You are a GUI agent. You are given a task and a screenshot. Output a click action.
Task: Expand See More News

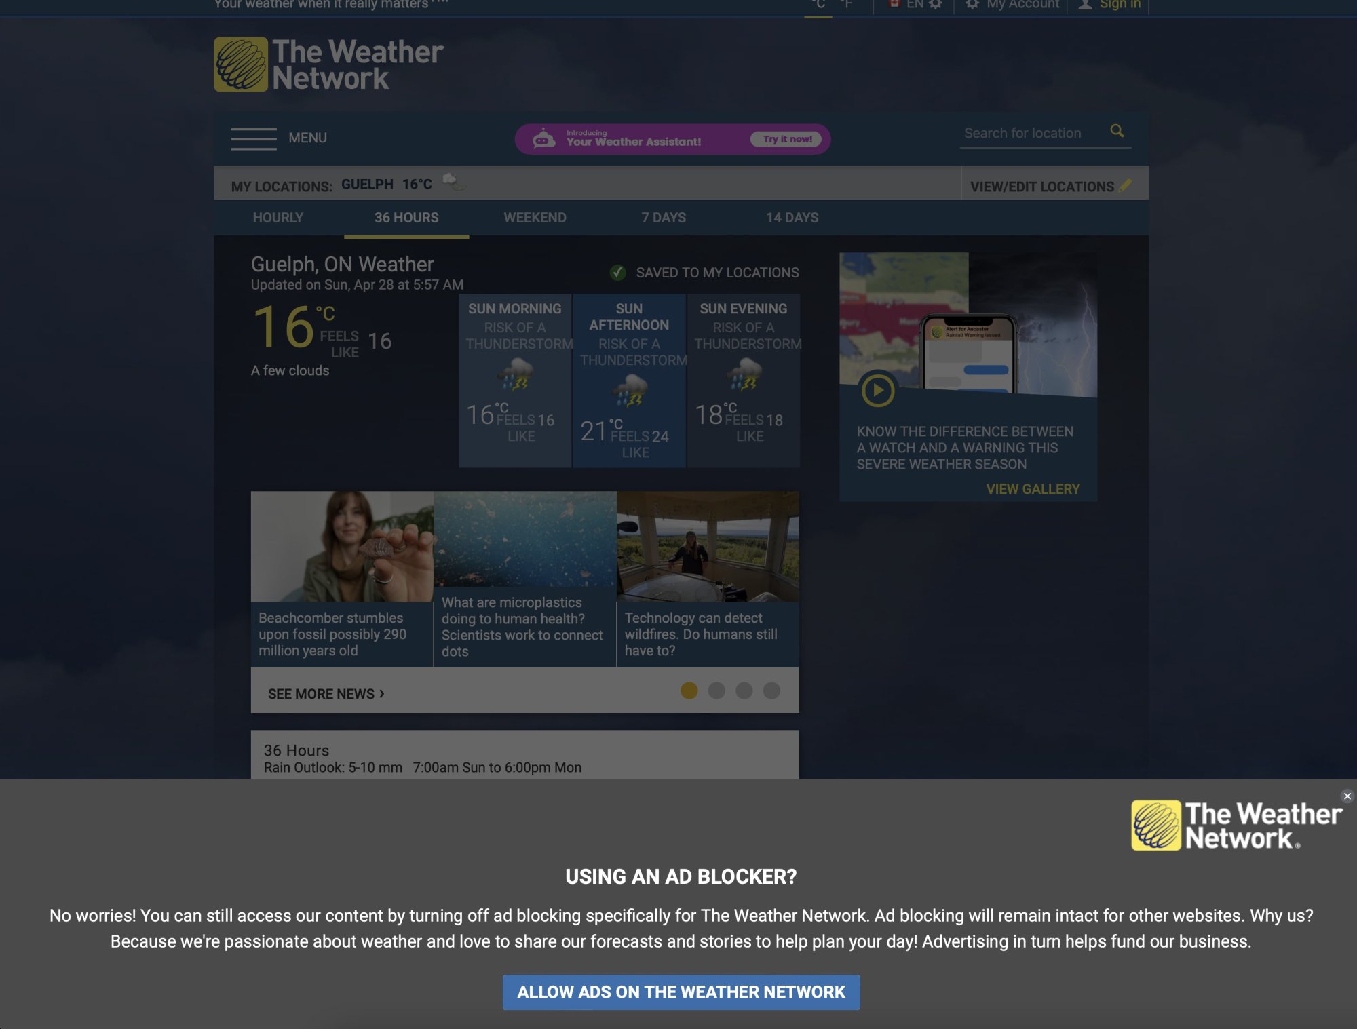click(324, 693)
